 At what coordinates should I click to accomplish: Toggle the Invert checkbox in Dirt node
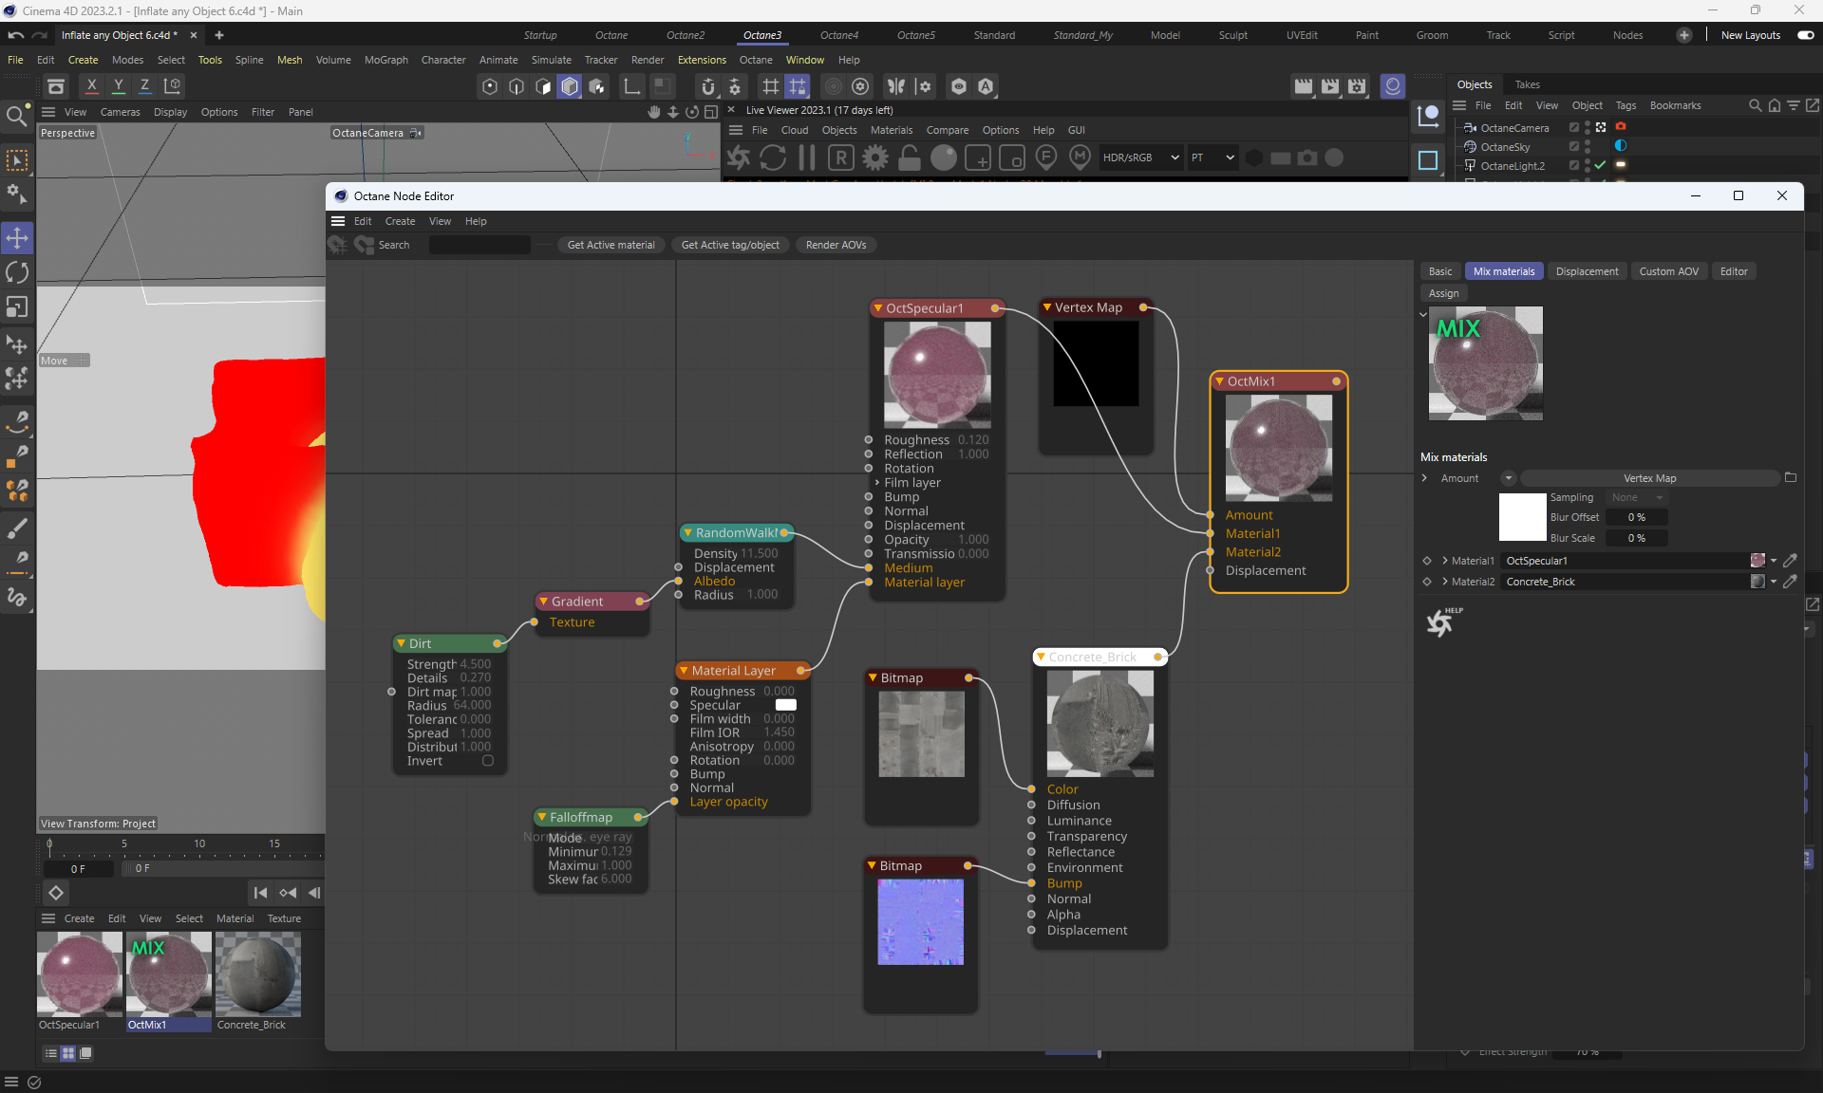tap(488, 761)
